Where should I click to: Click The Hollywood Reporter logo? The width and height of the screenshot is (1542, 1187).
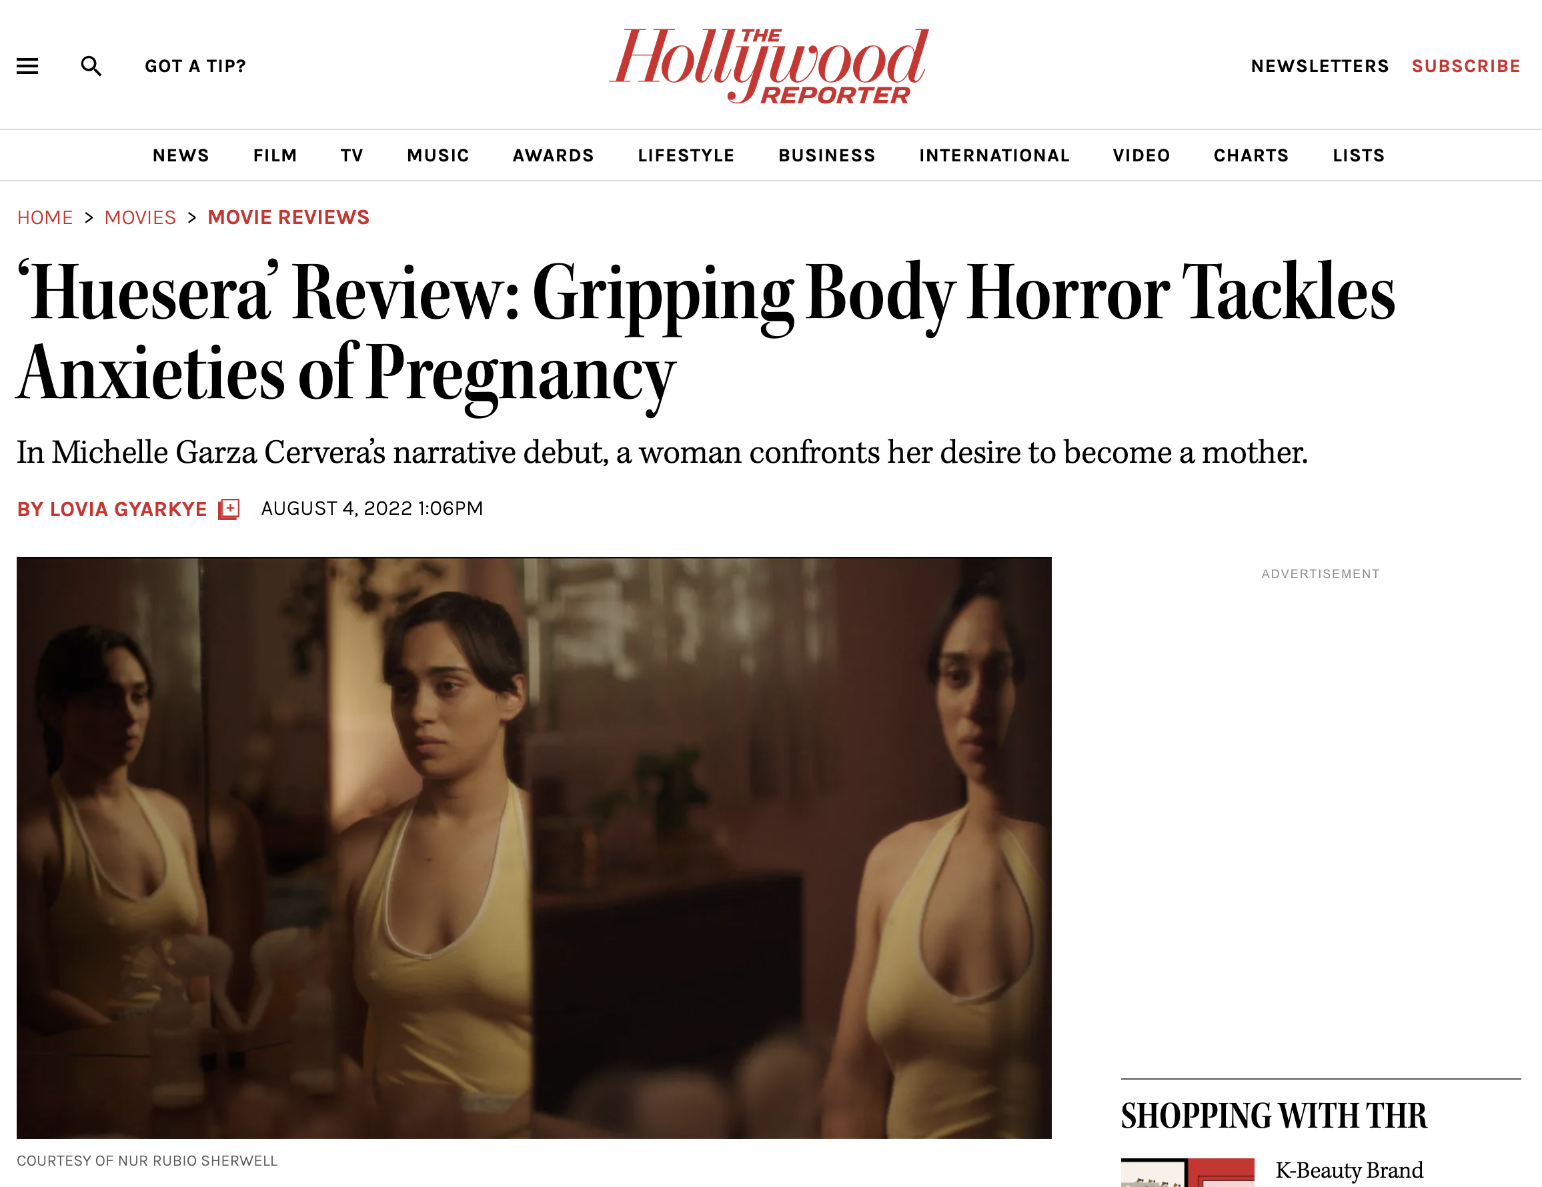click(x=769, y=65)
